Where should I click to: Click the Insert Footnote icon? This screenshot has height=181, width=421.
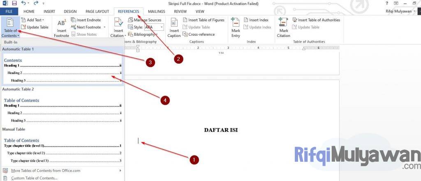click(x=62, y=25)
